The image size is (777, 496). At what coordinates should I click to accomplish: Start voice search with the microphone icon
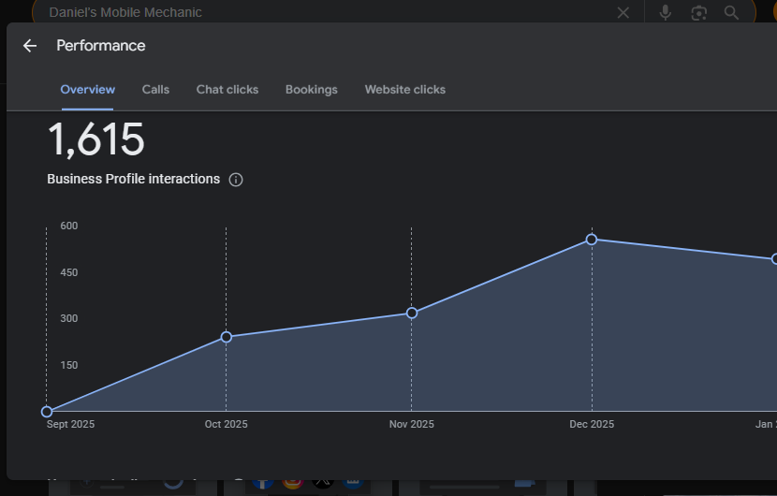tap(666, 12)
